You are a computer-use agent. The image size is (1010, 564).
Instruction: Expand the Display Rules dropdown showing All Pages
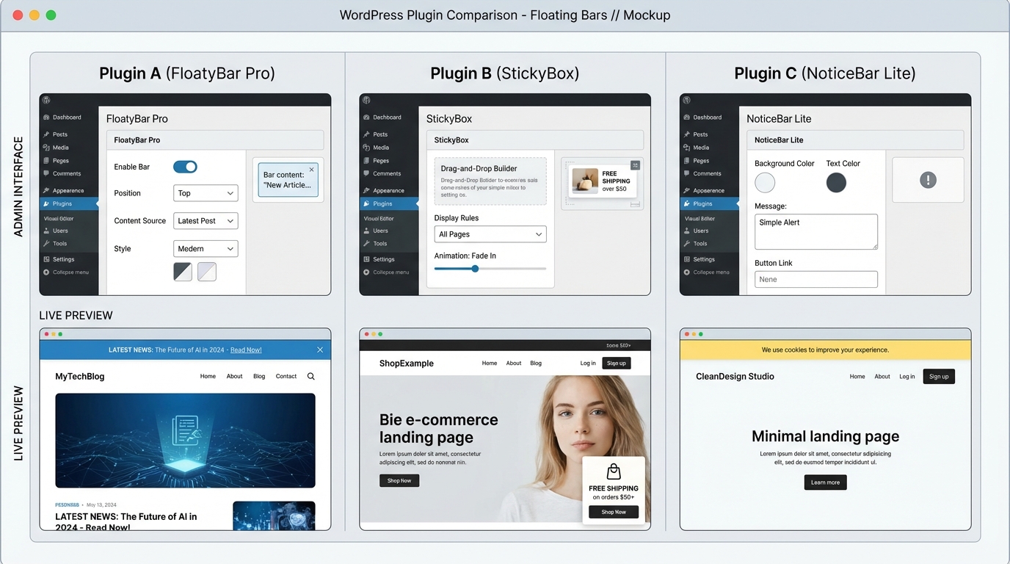490,234
